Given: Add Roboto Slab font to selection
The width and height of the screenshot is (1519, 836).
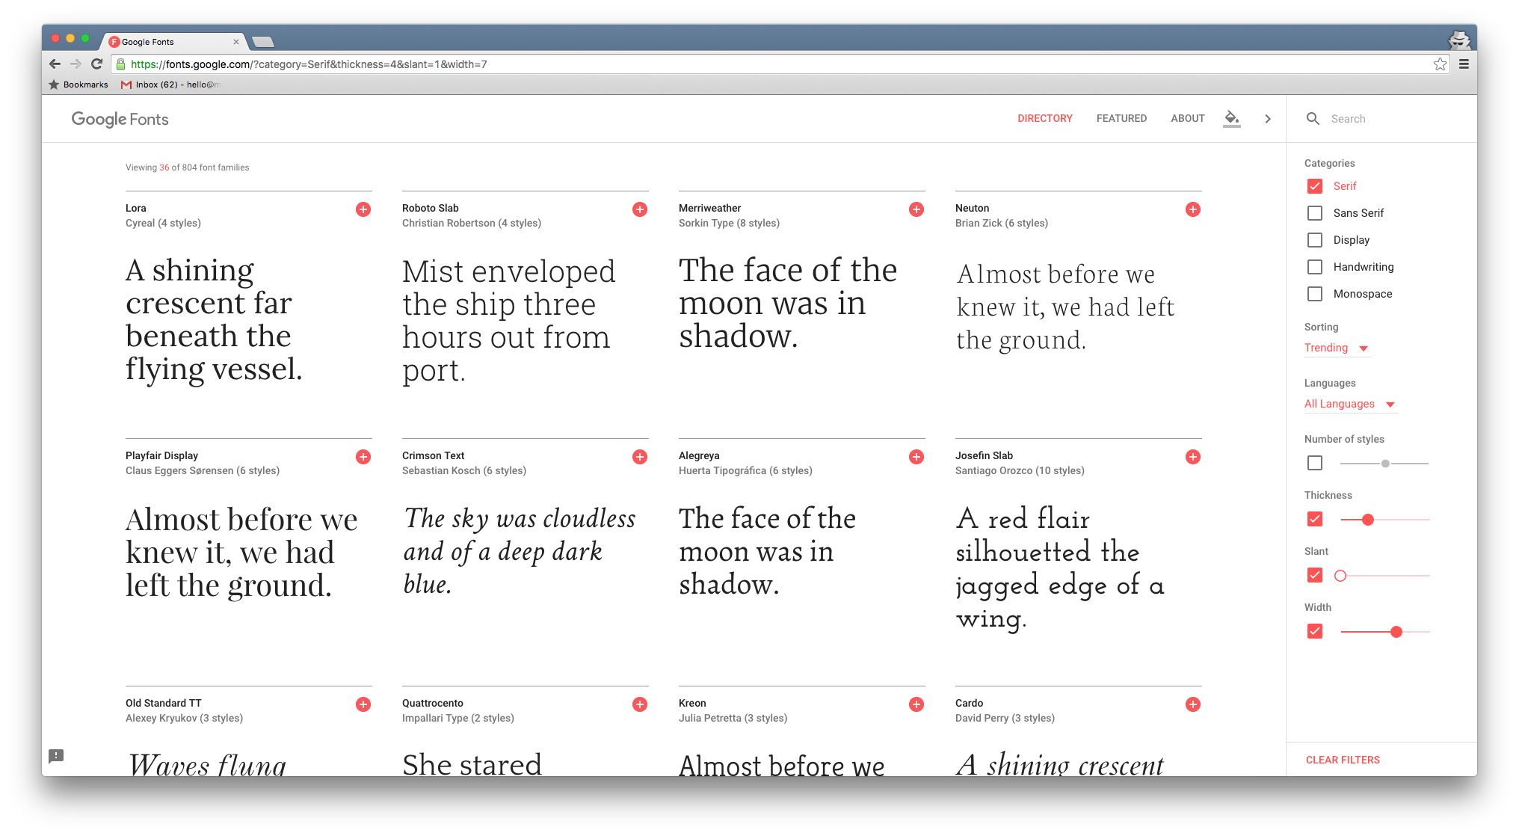Looking at the screenshot, I should 640,209.
